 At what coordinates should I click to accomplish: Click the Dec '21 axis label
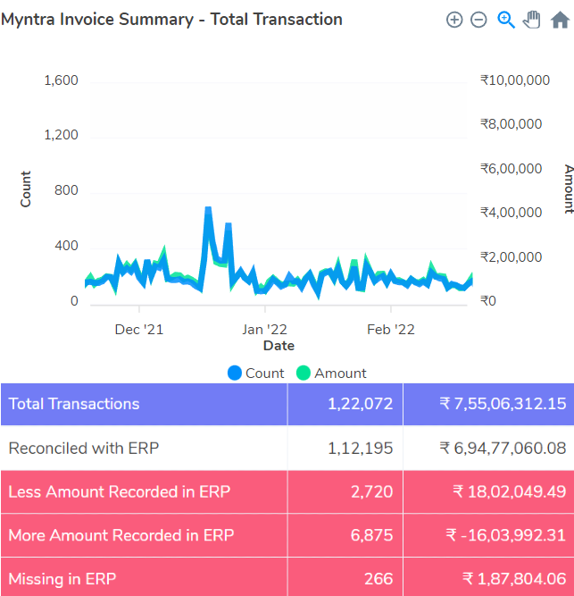pyautogui.click(x=139, y=330)
